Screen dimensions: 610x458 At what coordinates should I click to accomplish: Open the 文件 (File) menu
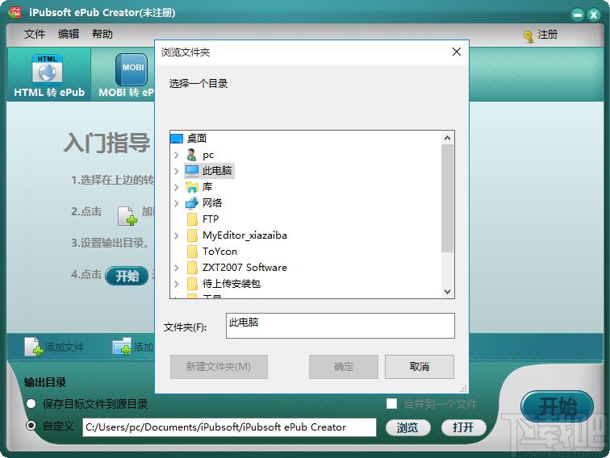point(35,34)
